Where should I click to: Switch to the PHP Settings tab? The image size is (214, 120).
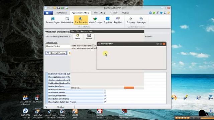(100, 13)
